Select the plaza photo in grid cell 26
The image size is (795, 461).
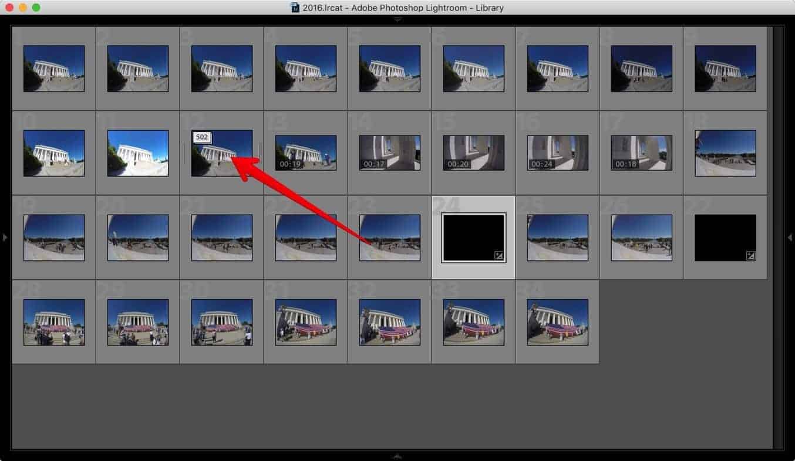pos(642,238)
